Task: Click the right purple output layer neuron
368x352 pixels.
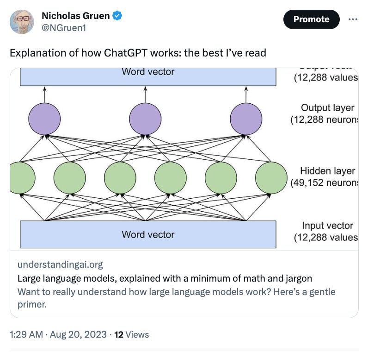Action: [246, 119]
